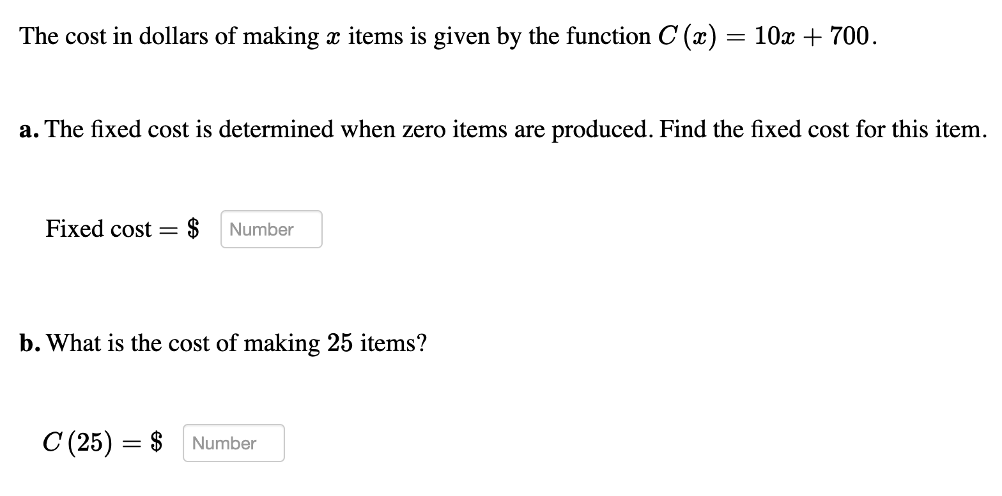The width and height of the screenshot is (1002, 496).
Task: Click the bold letter a label
Action: pos(27,130)
